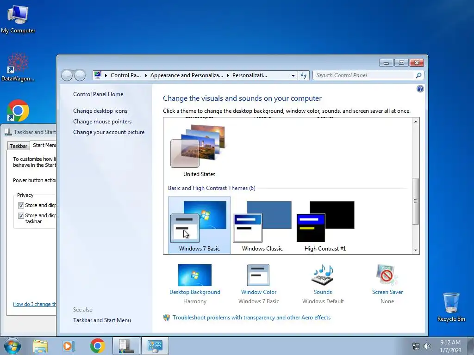
Task: Open My Computer desktop icon
Action: tap(18, 19)
